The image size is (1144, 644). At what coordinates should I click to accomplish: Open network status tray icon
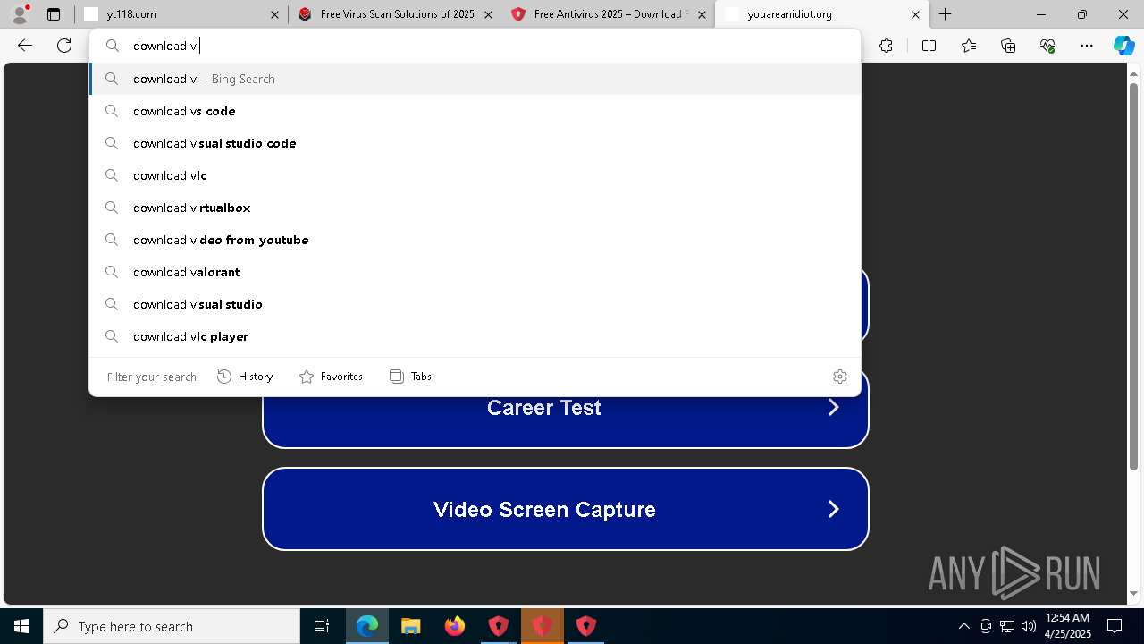pyautogui.click(x=1007, y=626)
